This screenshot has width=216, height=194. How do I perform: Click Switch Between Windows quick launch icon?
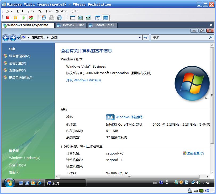click(27, 183)
